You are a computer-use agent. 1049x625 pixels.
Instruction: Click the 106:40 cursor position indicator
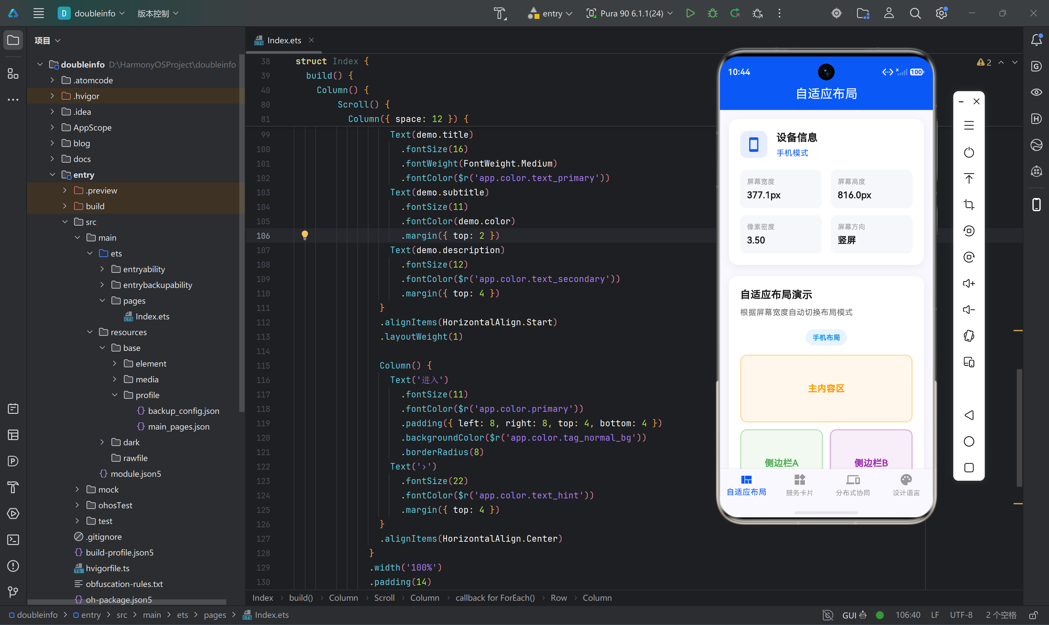[908, 615]
